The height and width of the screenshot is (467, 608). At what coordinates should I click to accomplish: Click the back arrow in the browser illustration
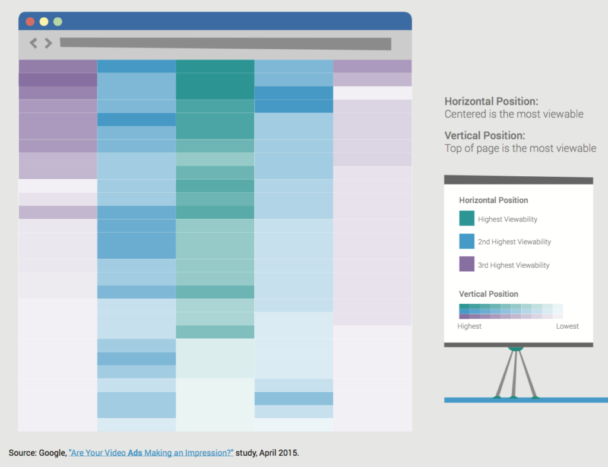[x=33, y=43]
